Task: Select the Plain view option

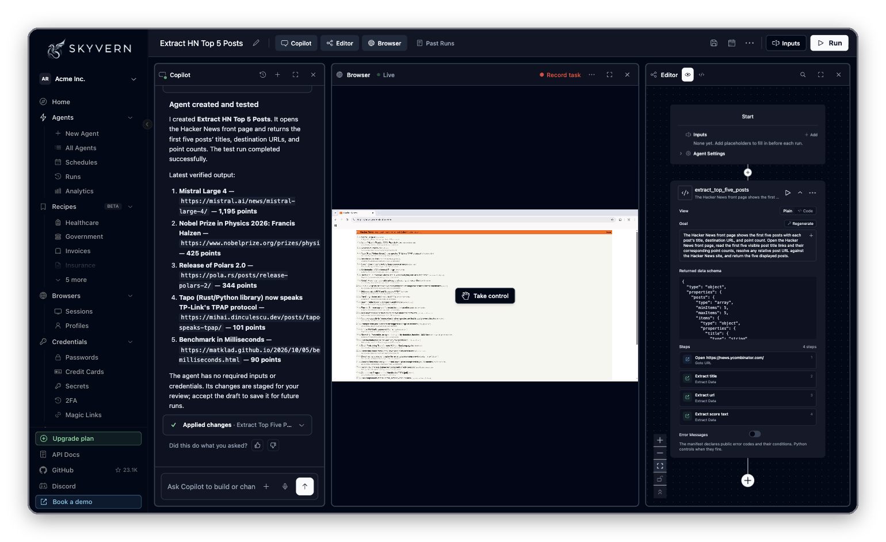Action: point(787,211)
